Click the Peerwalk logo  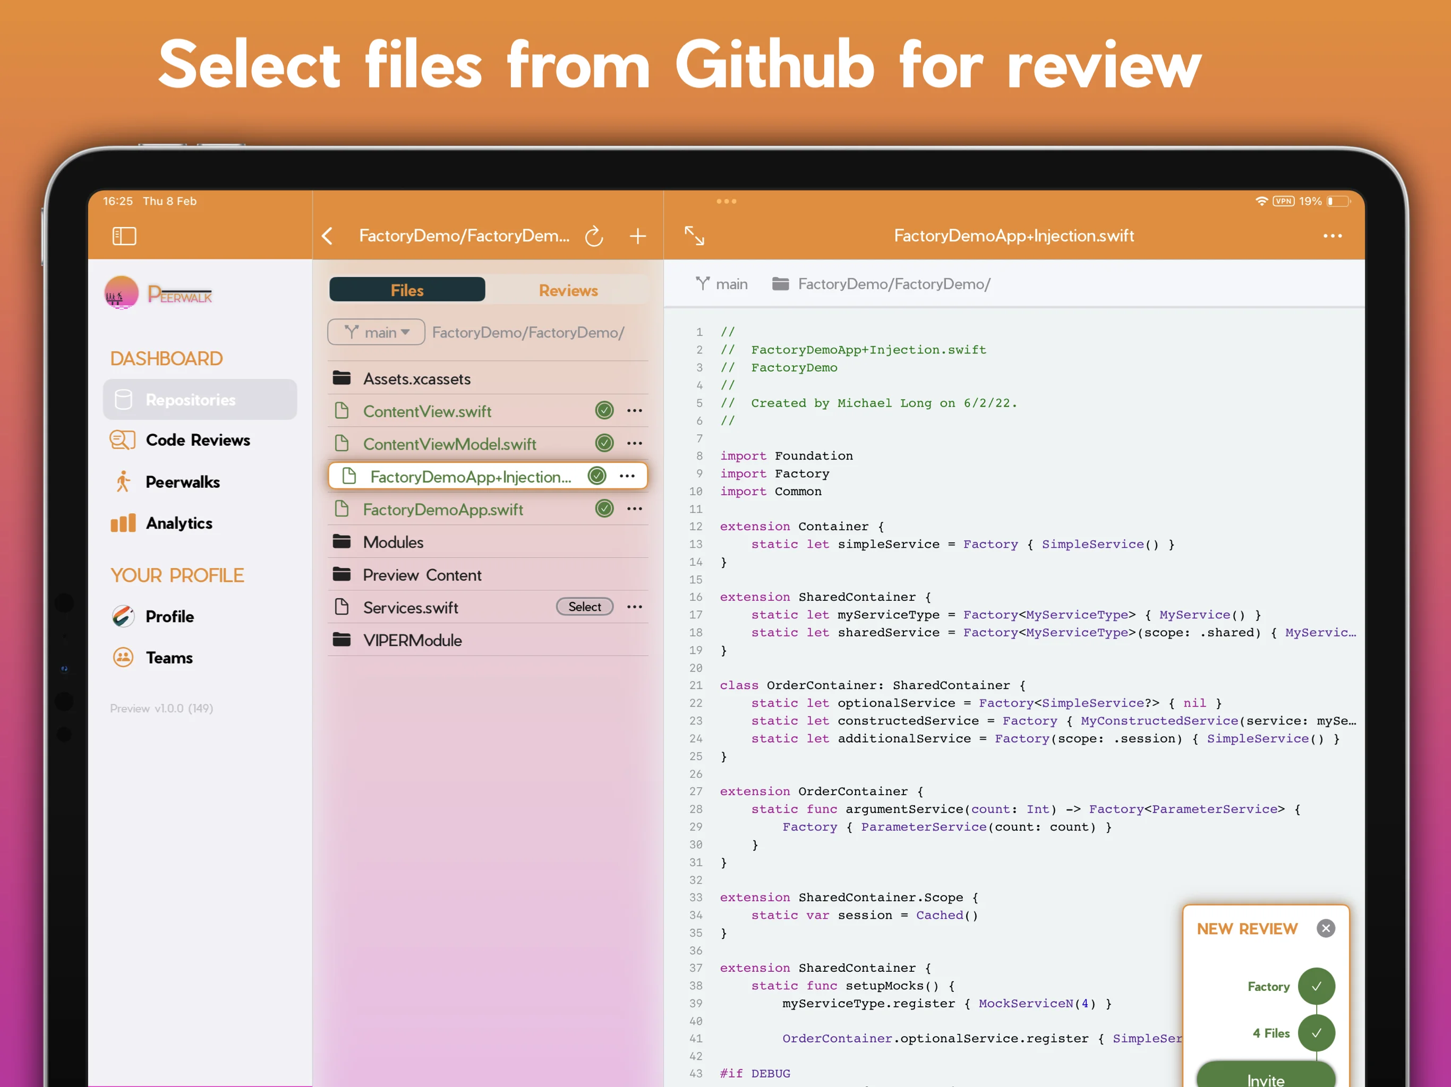click(157, 293)
